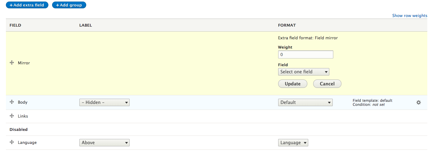Screen dimensions: 436x151
Task: Click the Body row drag handle
Action: pos(12,102)
